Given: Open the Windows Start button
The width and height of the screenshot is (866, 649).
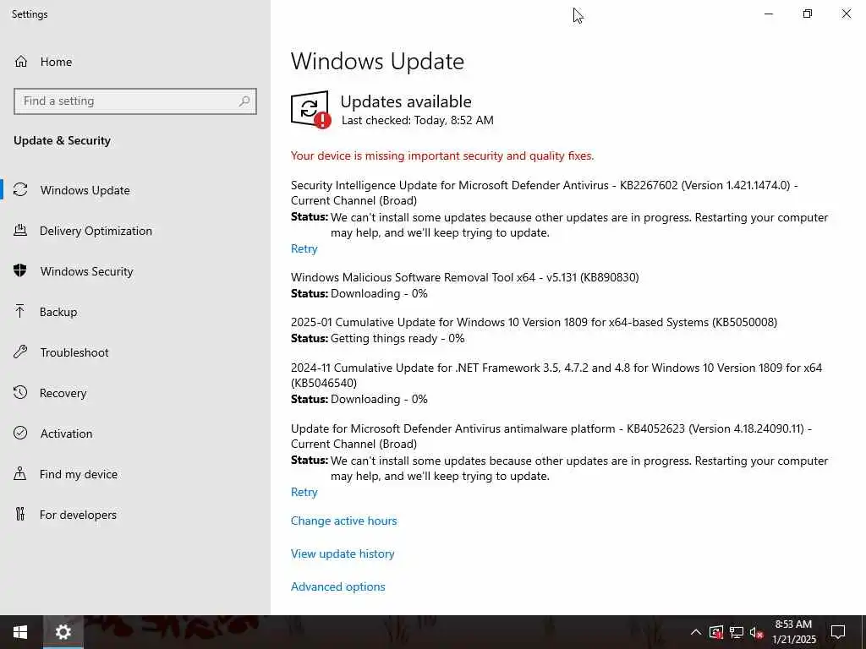Looking at the screenshot, I should click(20, 632).
